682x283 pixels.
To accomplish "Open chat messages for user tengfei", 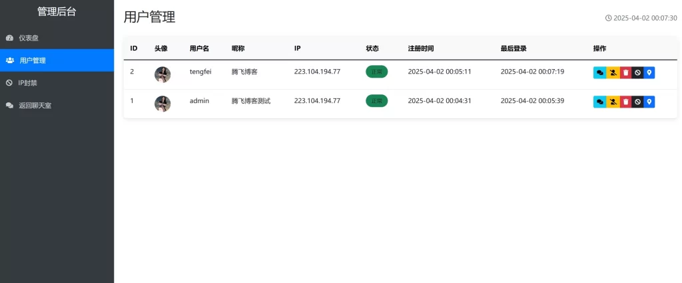I will (600, 73).
